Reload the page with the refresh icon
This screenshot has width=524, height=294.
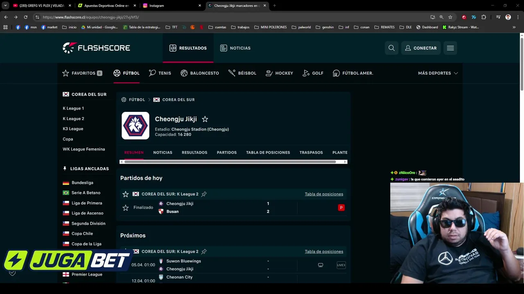point(25,17)
